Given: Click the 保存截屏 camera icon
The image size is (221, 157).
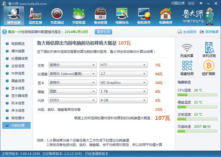Looking at the screenshot, I should [202, 32].
